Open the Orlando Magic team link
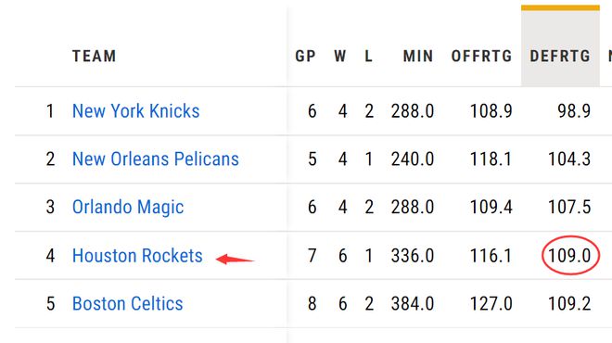 [128, 208]
